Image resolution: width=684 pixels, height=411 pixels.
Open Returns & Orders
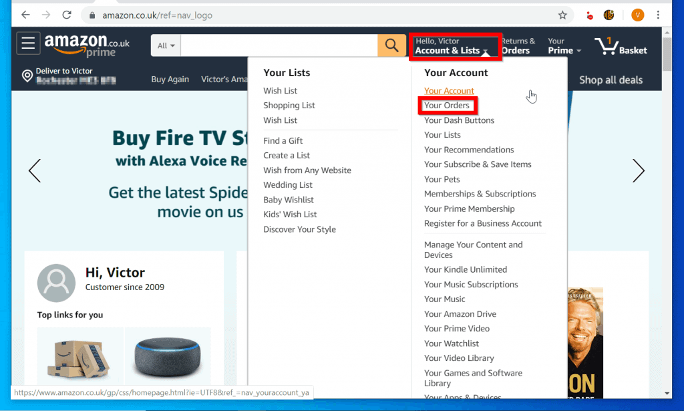point(518,46)
